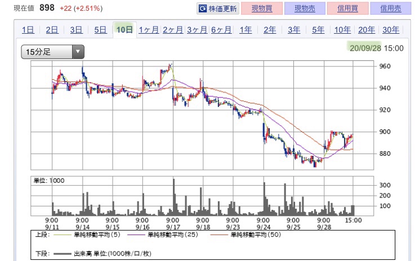Click the 現物売 button

305,8
